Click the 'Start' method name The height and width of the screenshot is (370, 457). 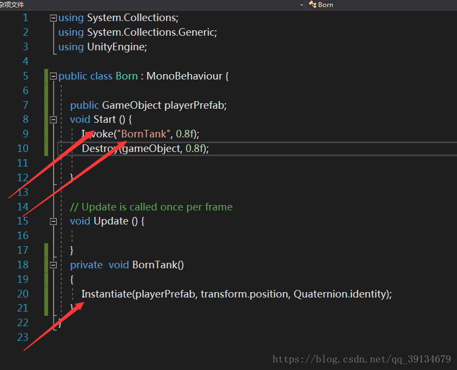coord(104,120)
